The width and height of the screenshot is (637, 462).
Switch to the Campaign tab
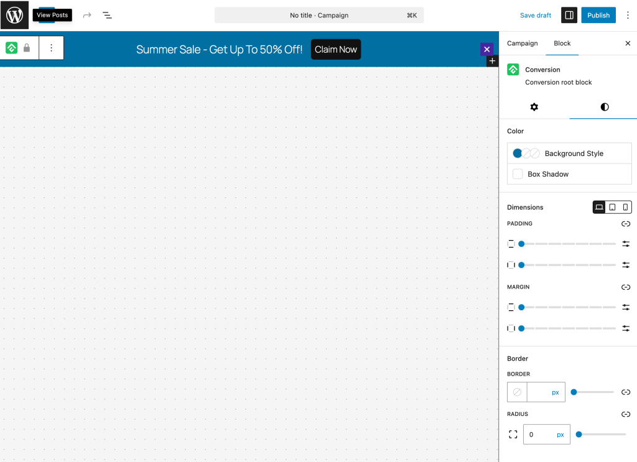point(522,44)
